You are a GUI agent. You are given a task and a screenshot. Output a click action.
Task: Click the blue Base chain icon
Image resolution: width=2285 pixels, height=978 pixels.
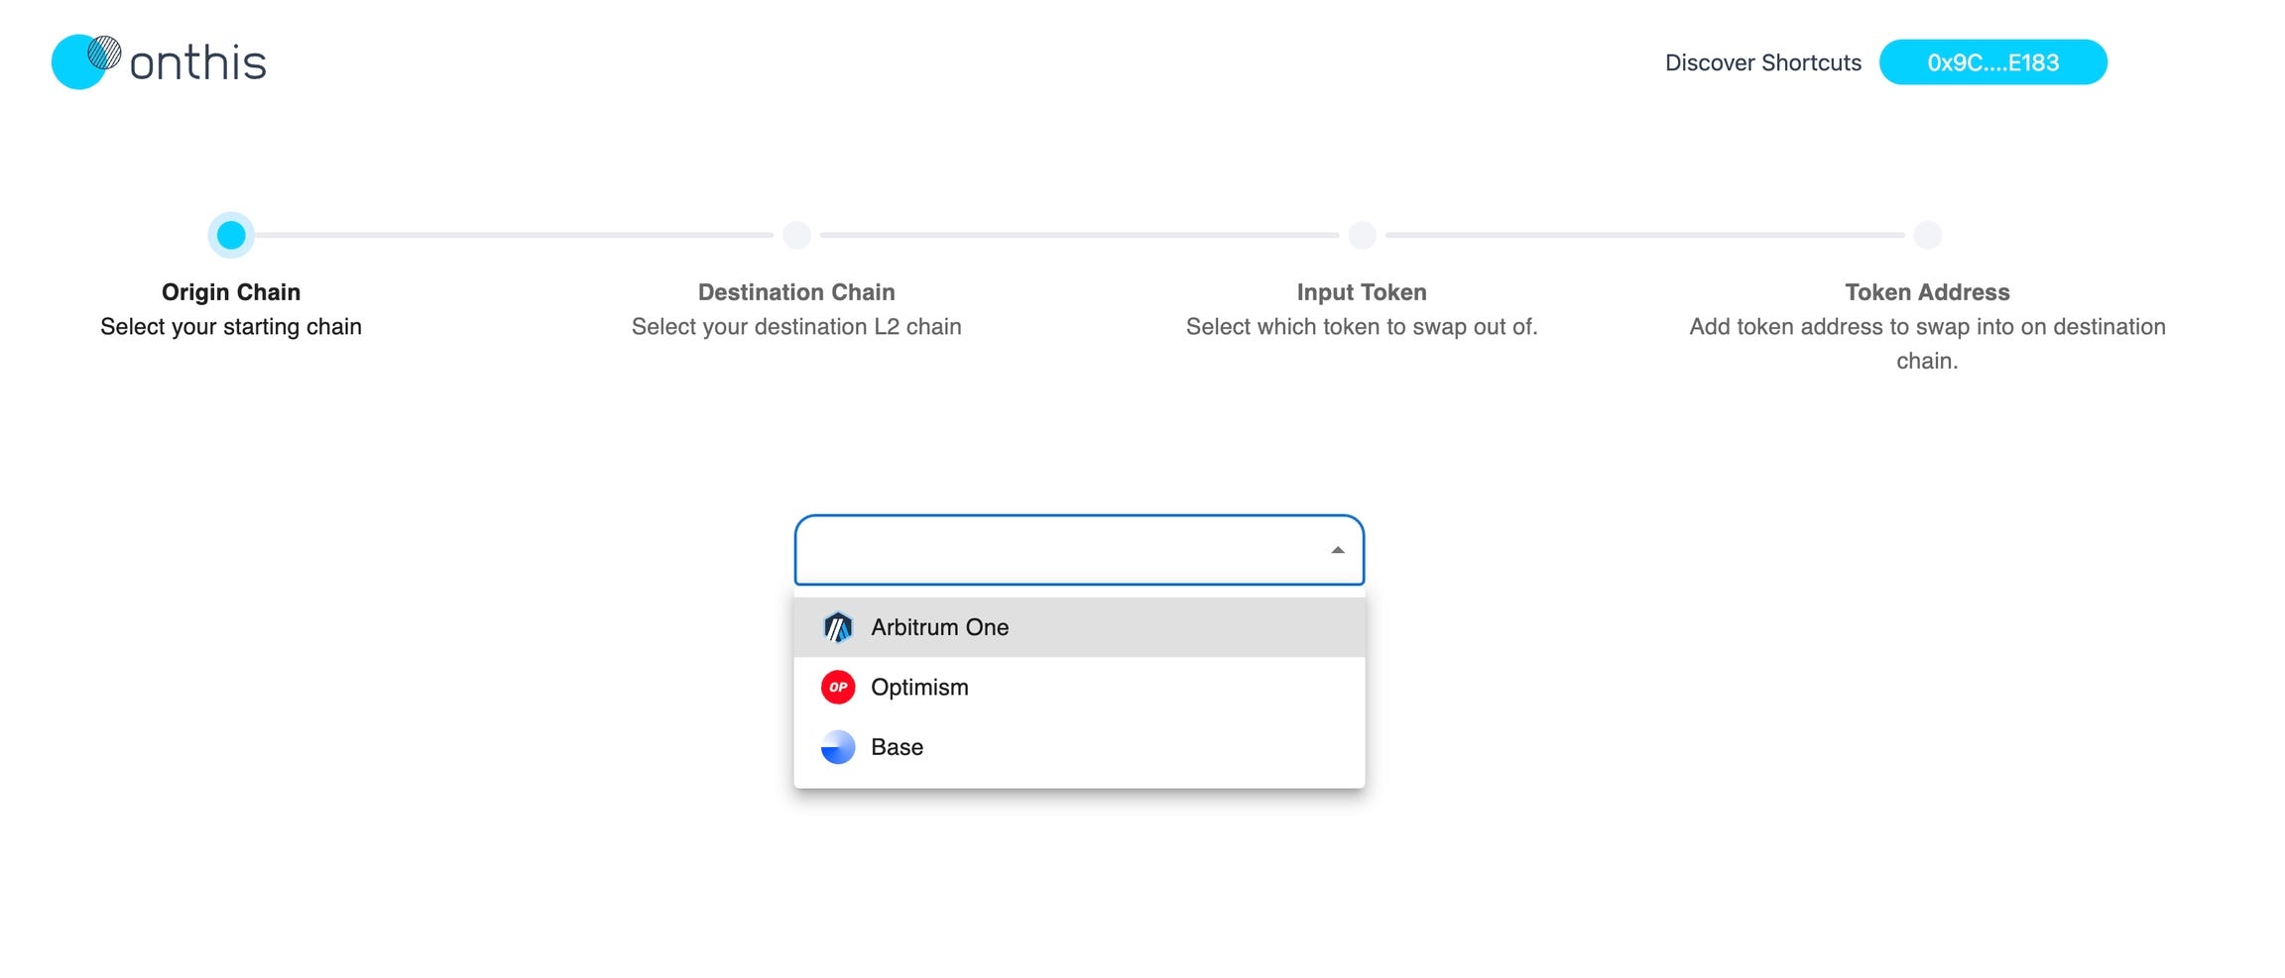point(838,747)
